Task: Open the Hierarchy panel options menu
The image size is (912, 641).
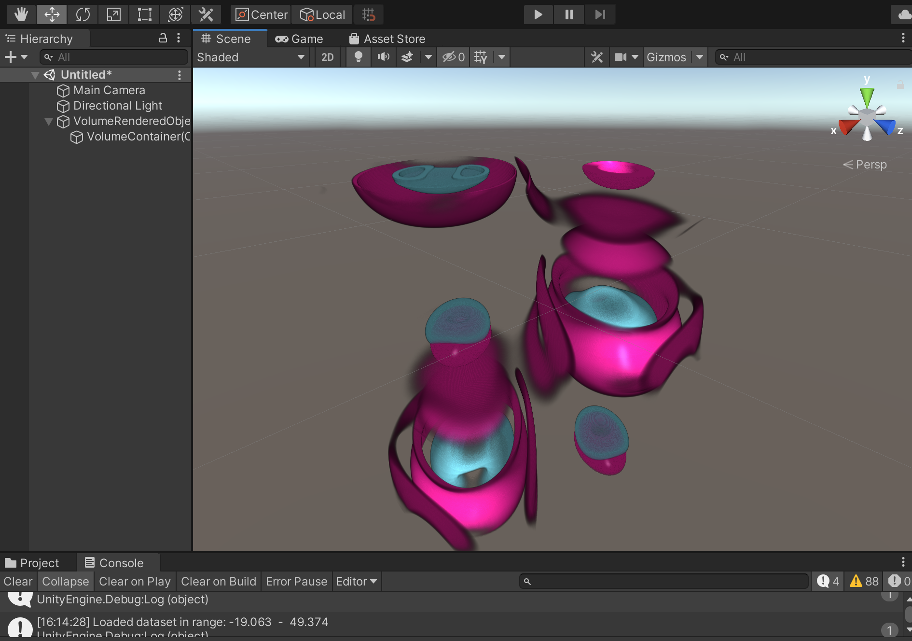Action: point(179,38)
